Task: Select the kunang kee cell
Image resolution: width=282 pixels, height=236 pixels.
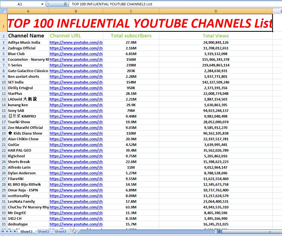Action: click(28, 105)
